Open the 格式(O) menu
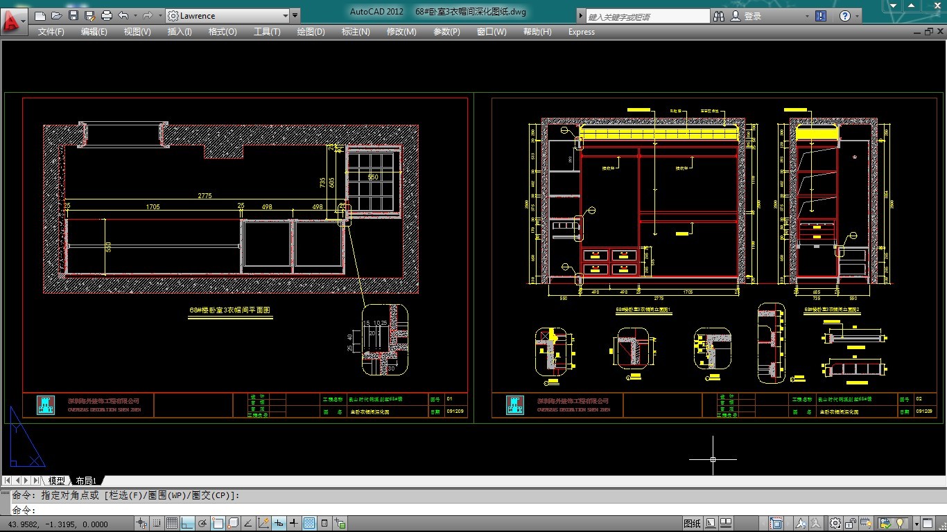947x532 pixels. point(223,32)
